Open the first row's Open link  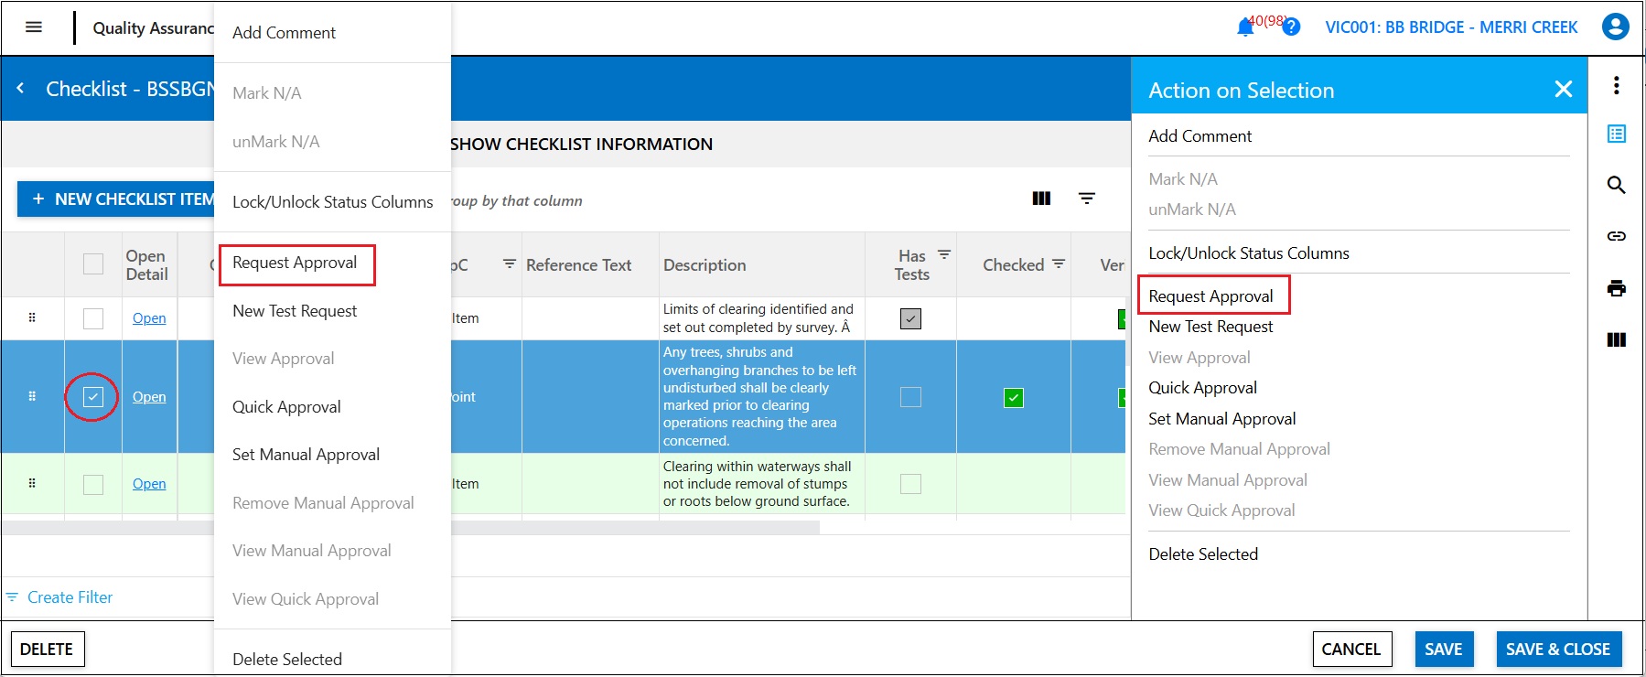coord(149,318)
